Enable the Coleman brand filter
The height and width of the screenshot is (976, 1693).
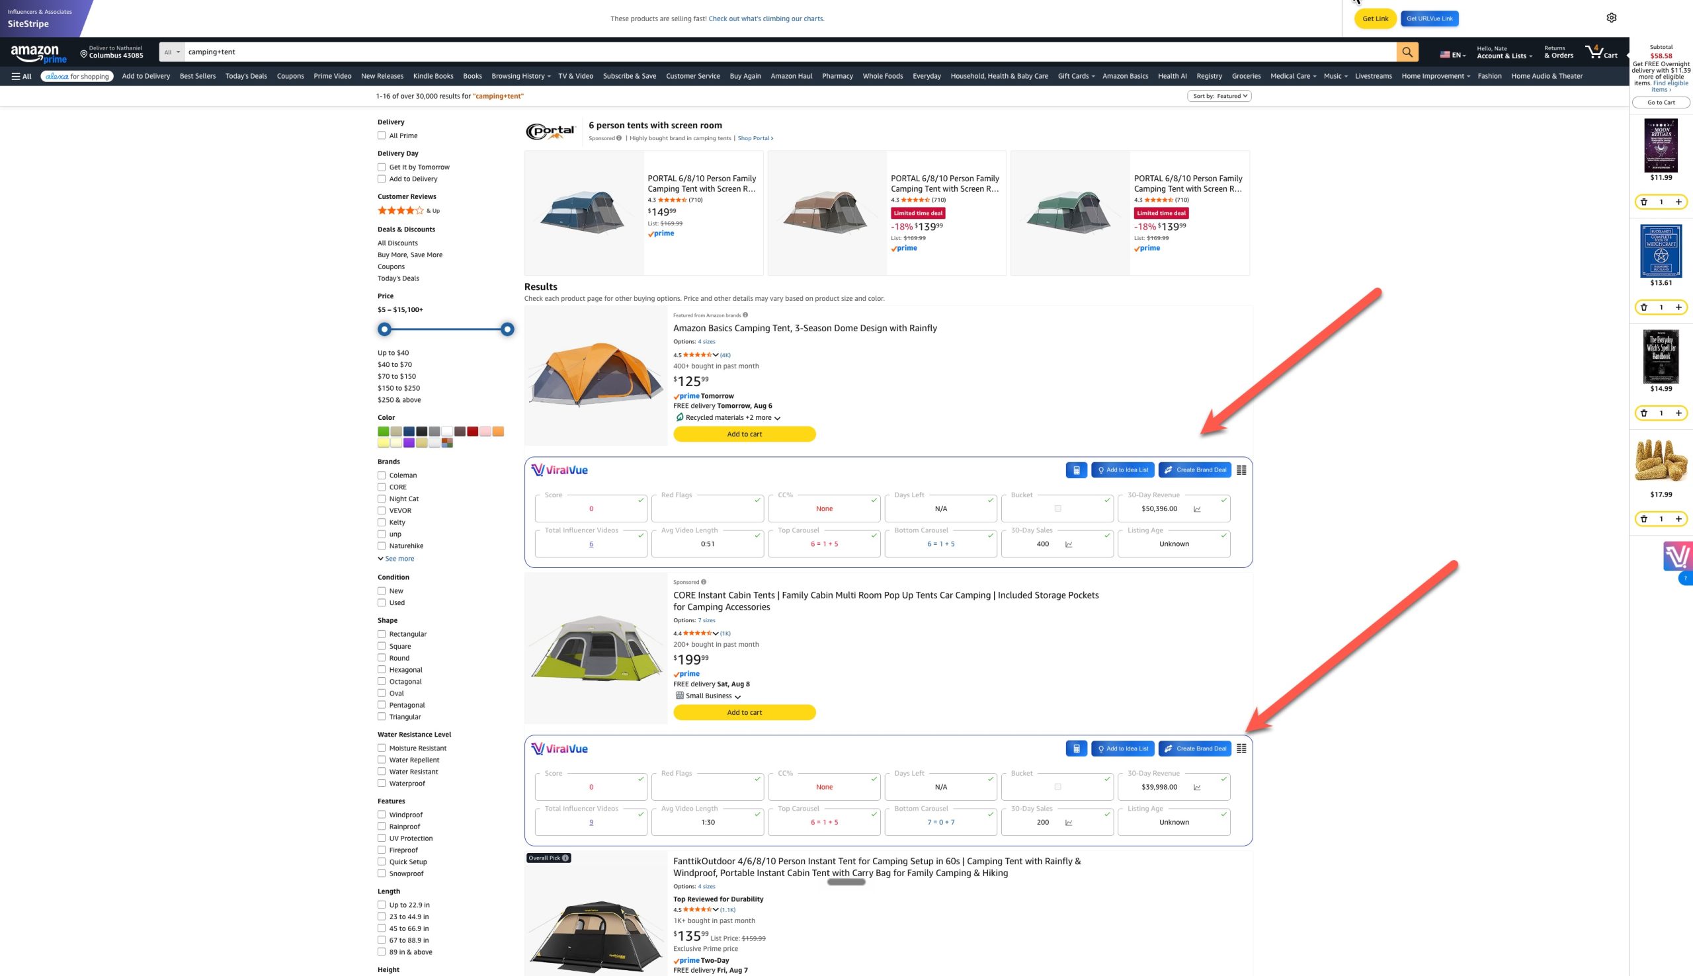pyautogui.click(x=382, y=475)
